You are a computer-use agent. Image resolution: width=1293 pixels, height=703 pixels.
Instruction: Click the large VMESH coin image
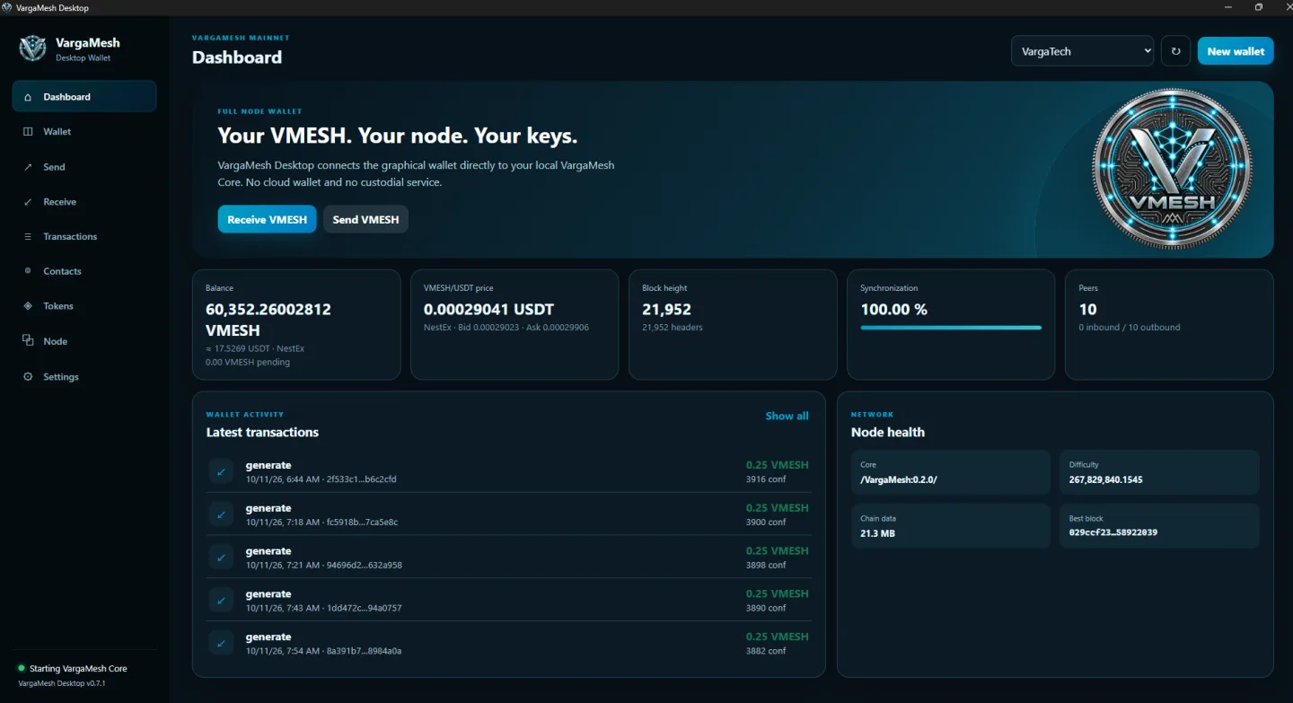coord(1172,169)
